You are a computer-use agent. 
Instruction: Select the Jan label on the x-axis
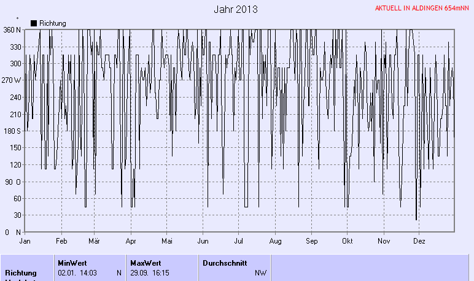coord(25,242)
